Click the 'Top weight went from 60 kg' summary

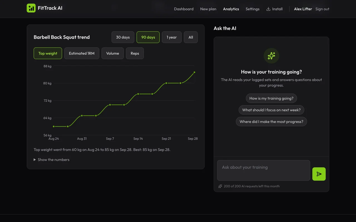pos(102,150)
